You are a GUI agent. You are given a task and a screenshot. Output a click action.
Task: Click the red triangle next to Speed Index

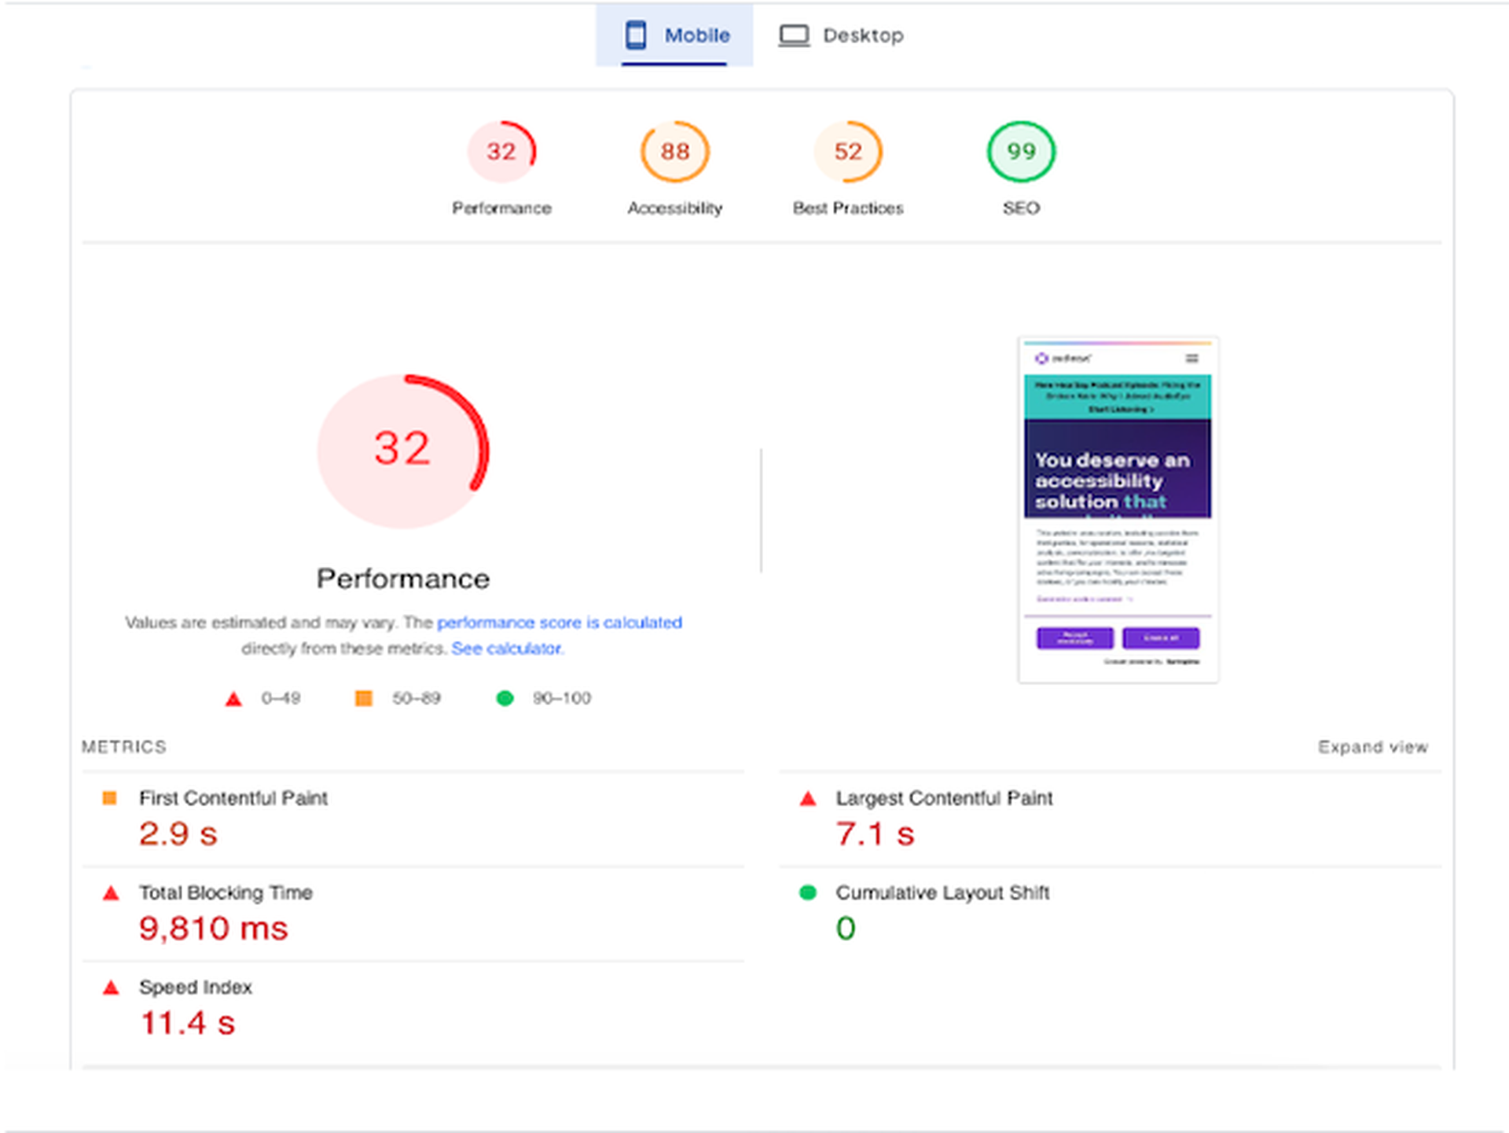coord(110,987)
